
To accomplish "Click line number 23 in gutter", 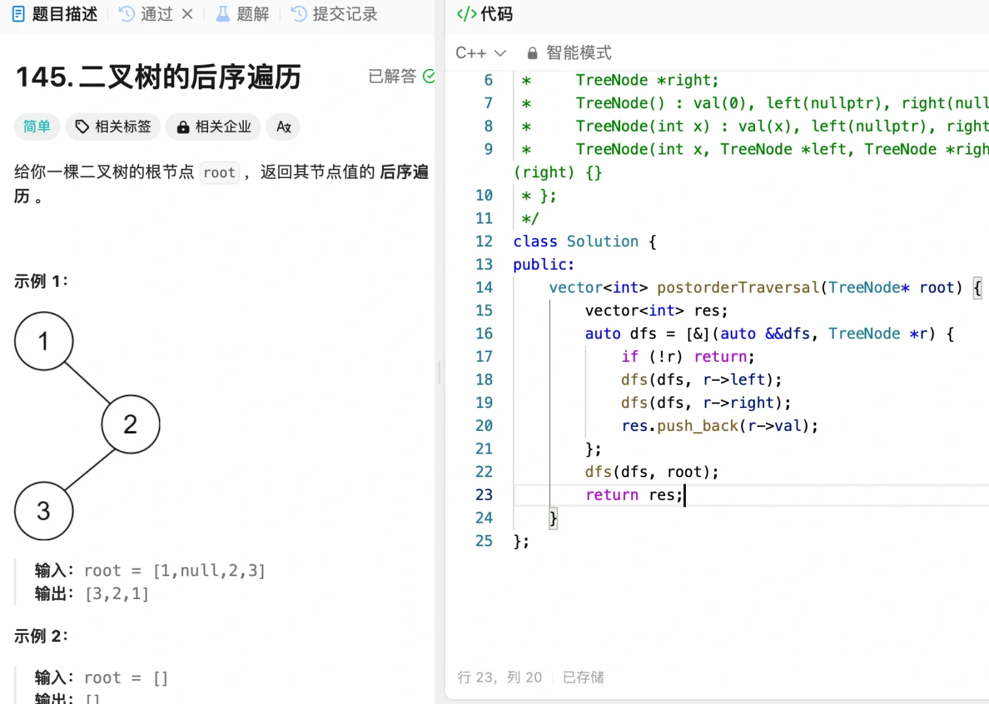I will click(x=484, y=495).
